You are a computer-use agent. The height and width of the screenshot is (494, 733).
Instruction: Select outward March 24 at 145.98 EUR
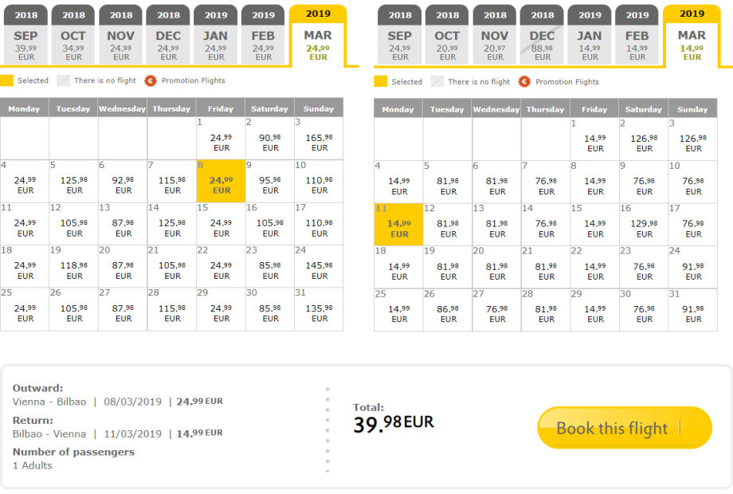[x=319, y=267]
